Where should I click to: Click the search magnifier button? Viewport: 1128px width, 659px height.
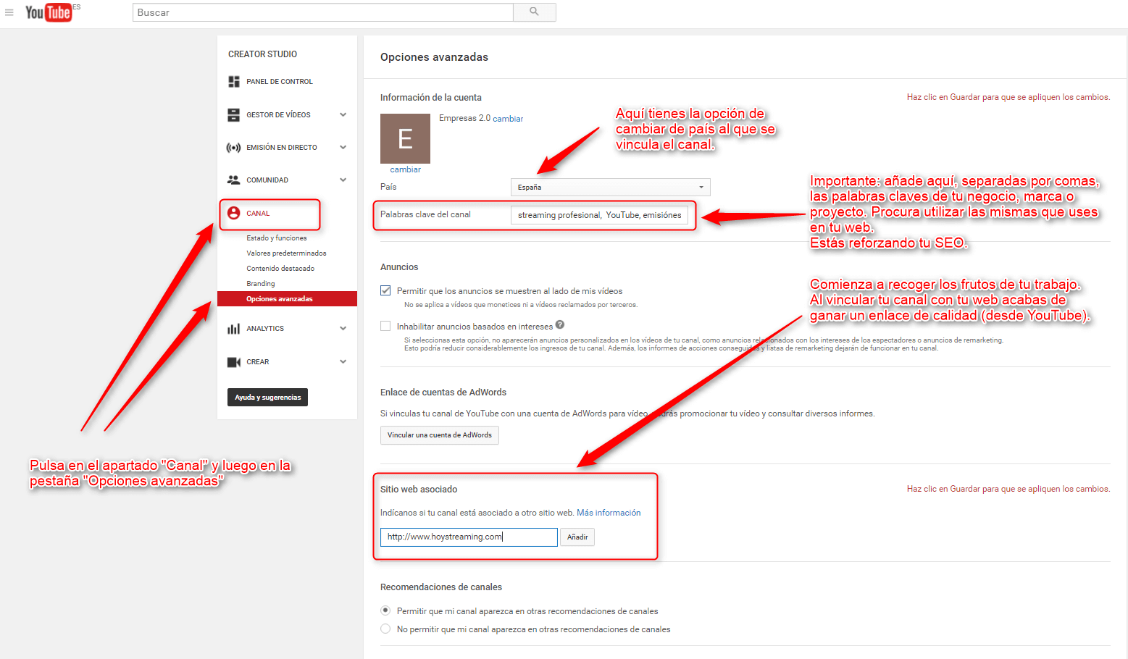[x=534, y=12]
